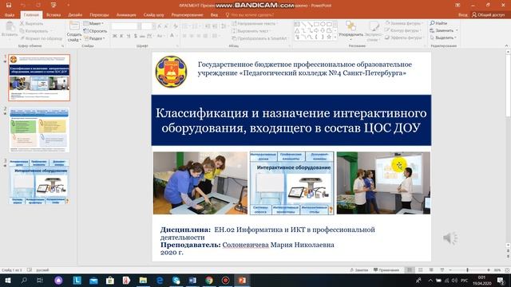Open the Переходы ribbon tab

[x=99, y=15]
